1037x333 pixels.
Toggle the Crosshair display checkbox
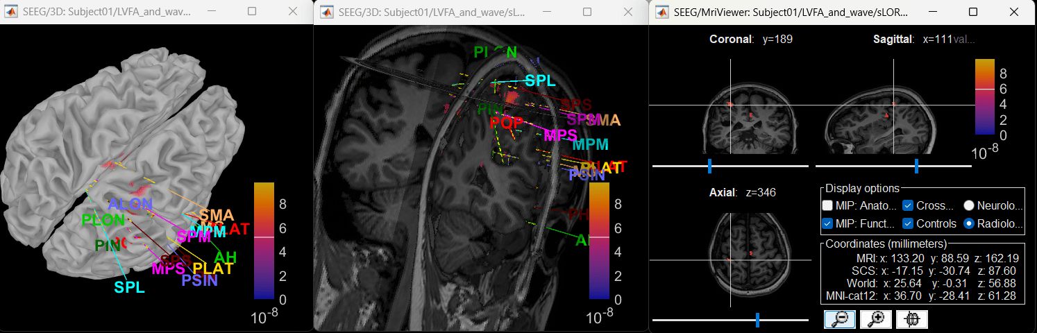[908, 205]
